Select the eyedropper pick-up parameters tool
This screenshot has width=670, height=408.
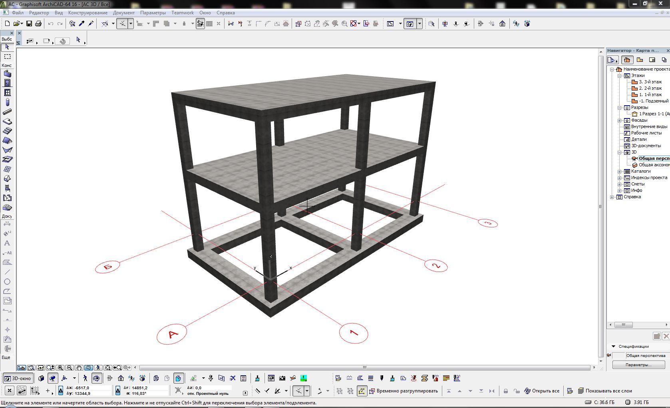(82, 24)
